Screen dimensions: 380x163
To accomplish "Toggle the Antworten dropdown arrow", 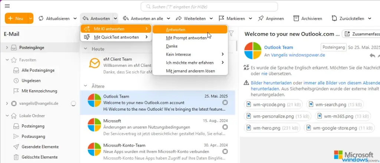I will 115,19.
